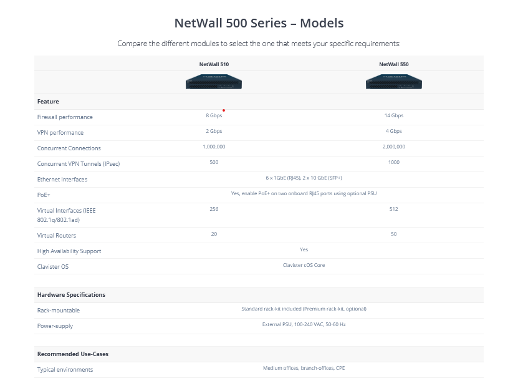Click the 14 Gbps firewall performance value
The height and width of the screenshot is (391, 518).
pyautogui.click(x=393, y=116)
